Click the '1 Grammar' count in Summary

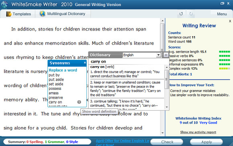55,142
